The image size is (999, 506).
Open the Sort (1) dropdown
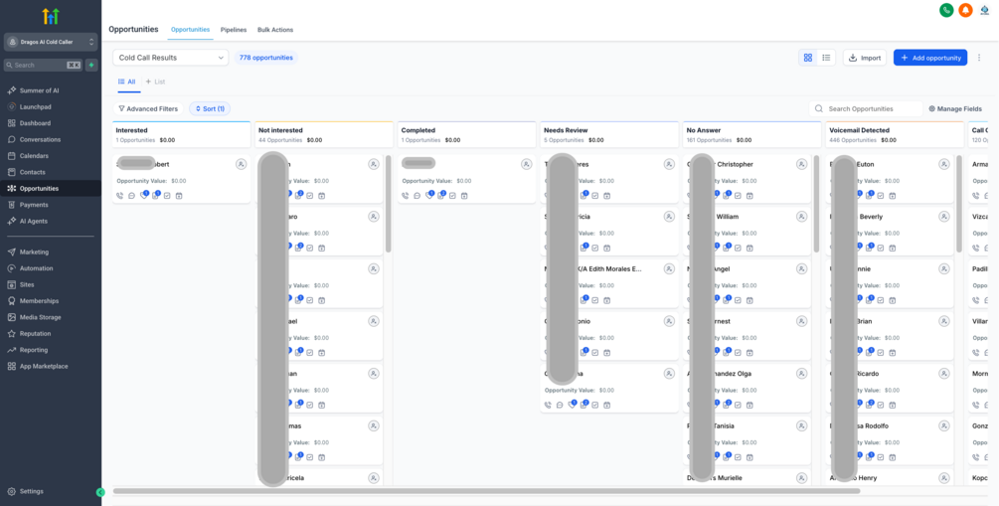tap(210, 109)
